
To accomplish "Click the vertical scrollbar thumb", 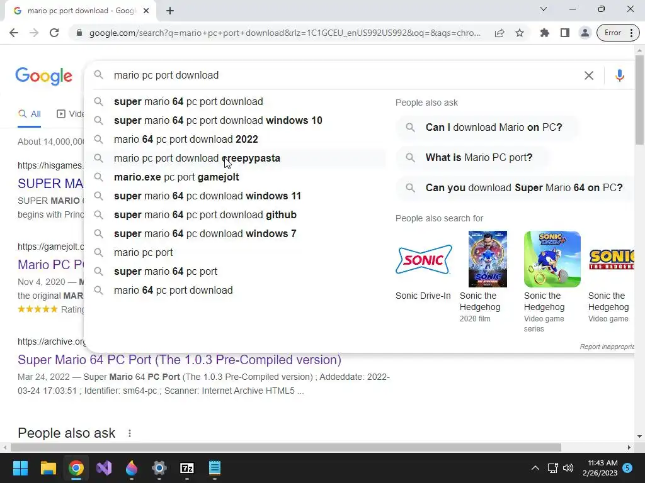I will tap(639, 100).
